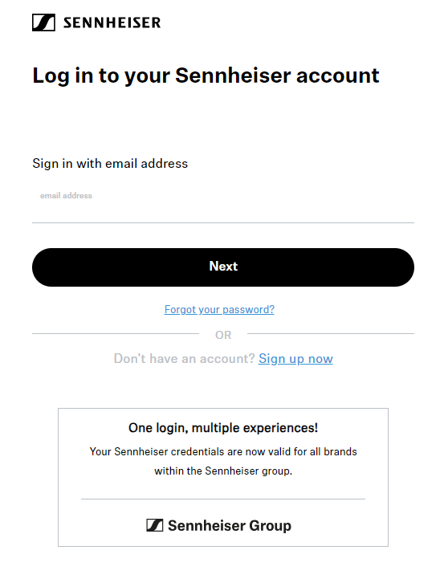
Task: Open the 'Forgot your password?' link
Action: tap(219, 310)
